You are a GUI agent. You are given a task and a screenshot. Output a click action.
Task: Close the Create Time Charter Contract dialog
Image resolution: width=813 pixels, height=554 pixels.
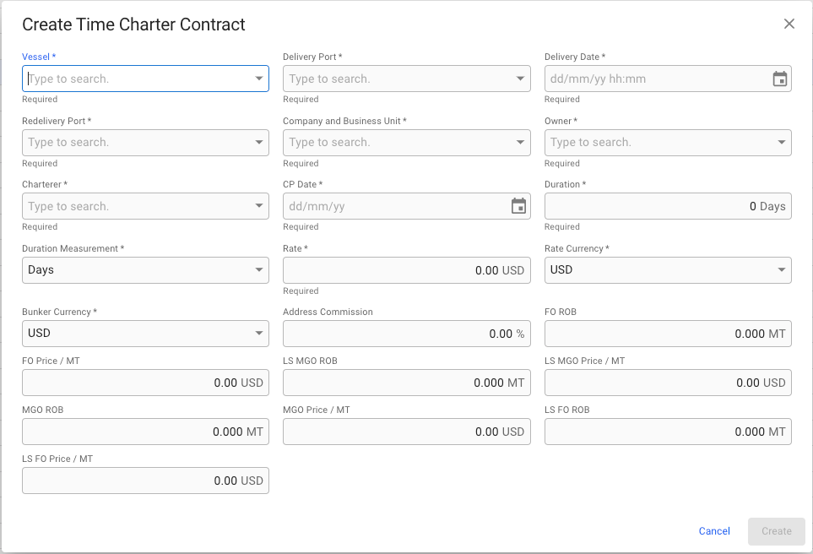789,24
